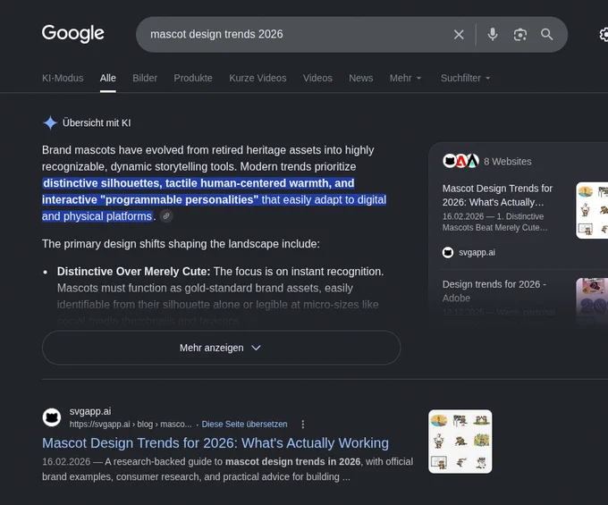The height and width of the screenshot is (505, 608).
Task: Open sources card Mascot Design Trends for 2026
Action: click(x=497, y=196)
